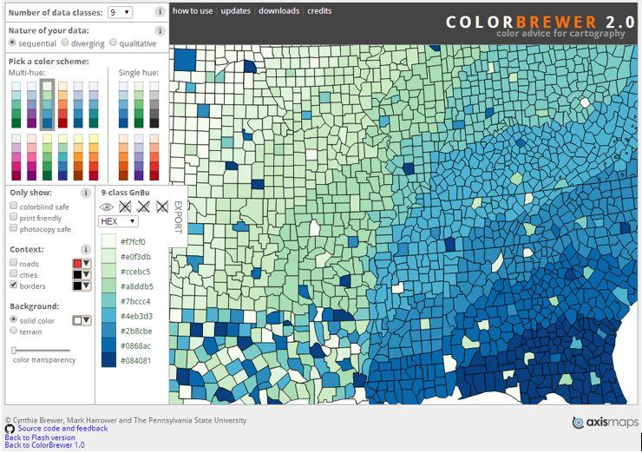Select the diverging data radio button
The height and width of the screenshot is (453, 642).
tap(65, 43)
